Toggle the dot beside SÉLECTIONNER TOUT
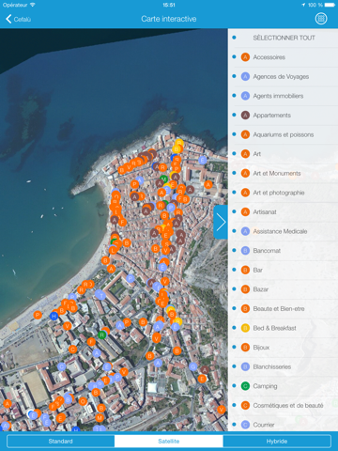The height and width of the screenshot is (451, 338). pos(234,38)
